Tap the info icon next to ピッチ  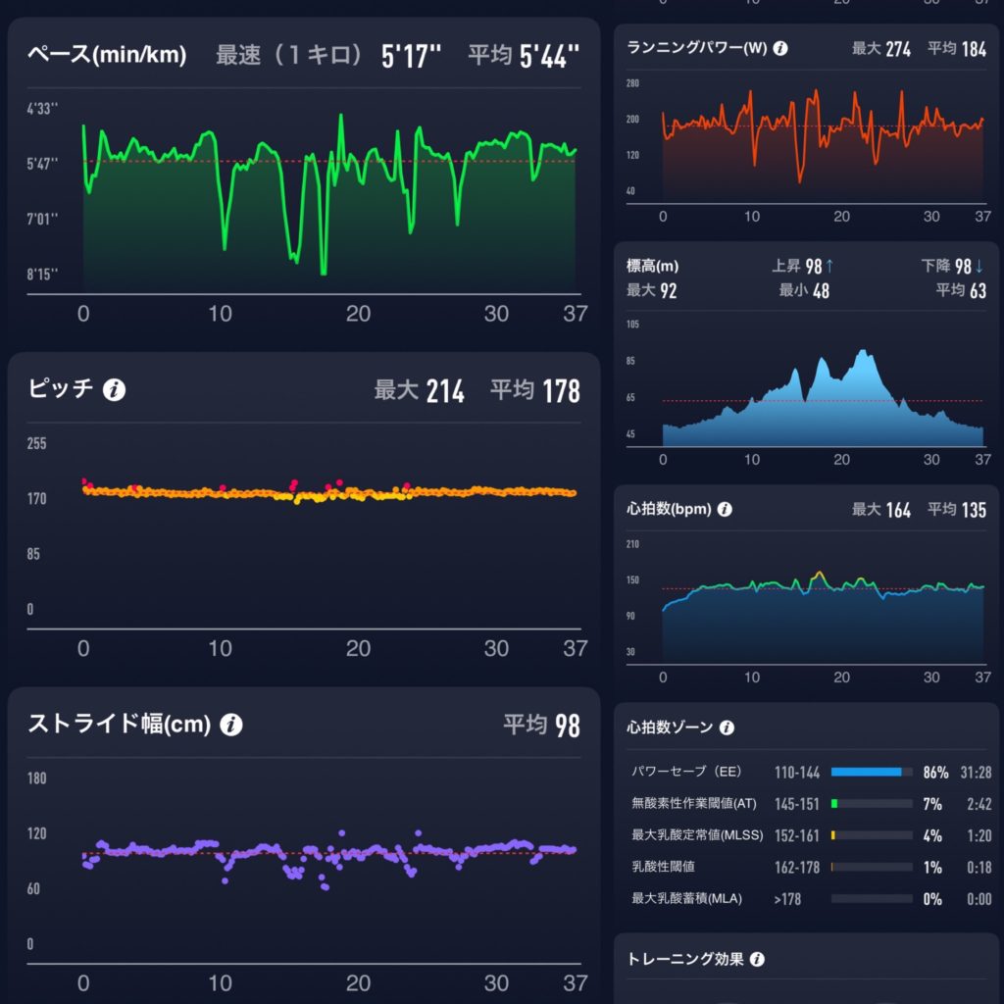[115, 390]
